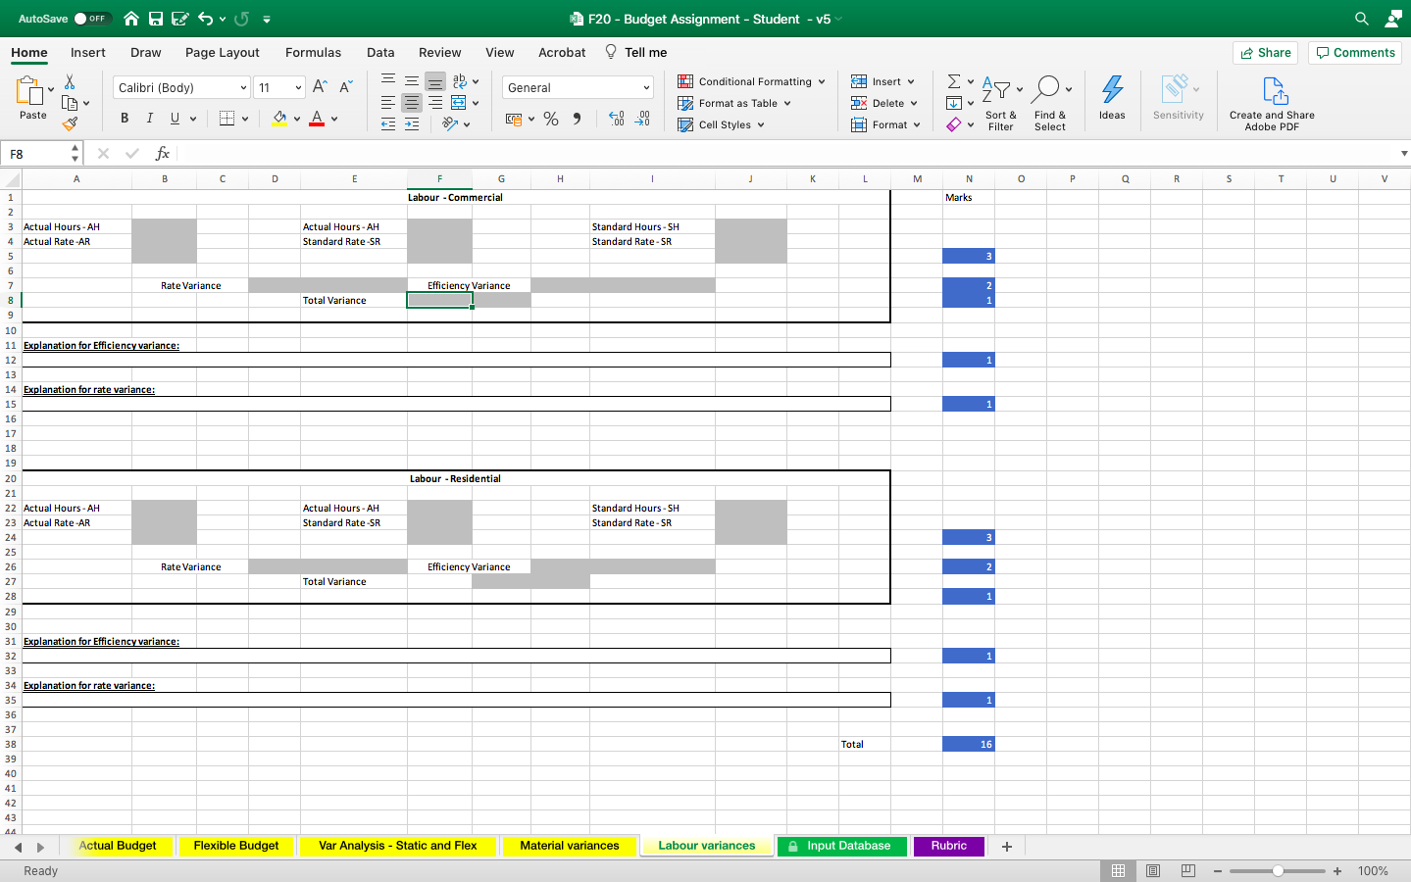Switch to the Page Layout tab
This screenshot has width=1411, height=882.
223,53
